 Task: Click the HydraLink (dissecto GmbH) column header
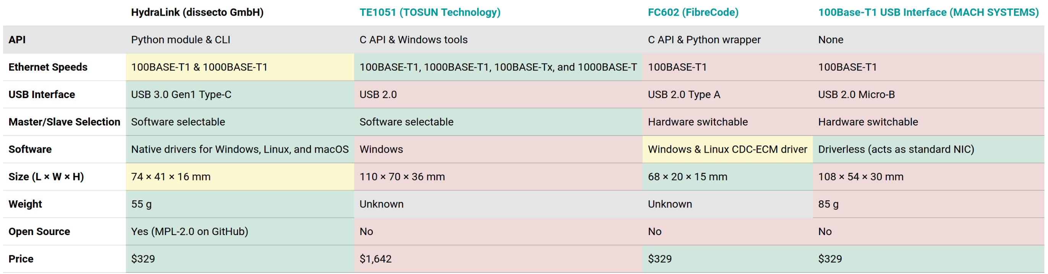point(197,12)
